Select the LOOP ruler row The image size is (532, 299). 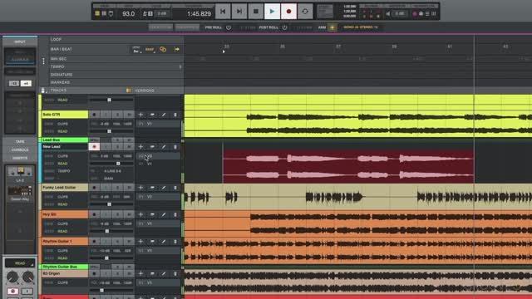pos(56,39)
